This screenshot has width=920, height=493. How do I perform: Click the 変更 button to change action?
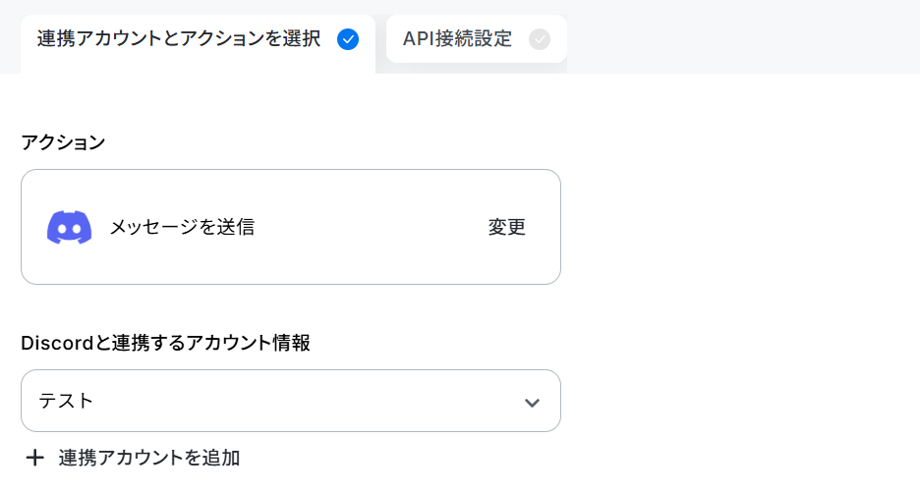tap(507, 227)
